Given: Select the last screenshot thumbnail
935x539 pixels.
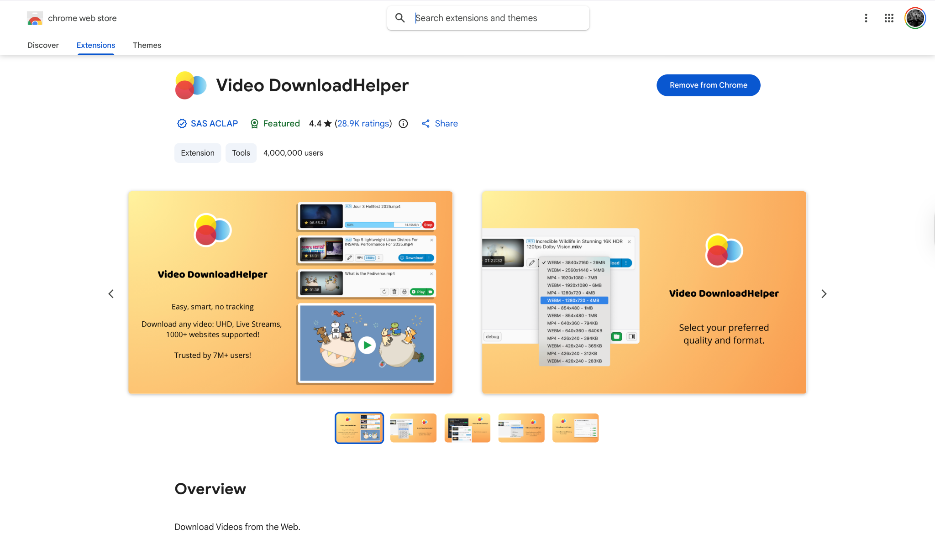Looking at the screenshot, I should [575, 428].
